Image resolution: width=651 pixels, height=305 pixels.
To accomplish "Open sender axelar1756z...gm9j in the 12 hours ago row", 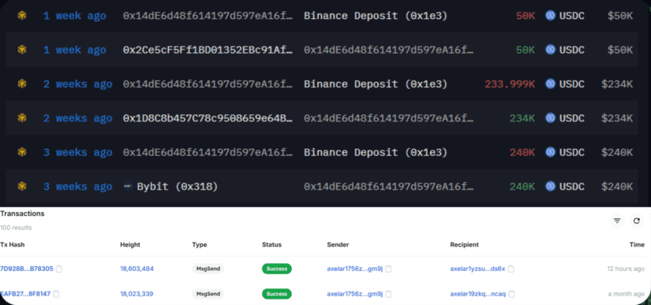I will (354, 269).
